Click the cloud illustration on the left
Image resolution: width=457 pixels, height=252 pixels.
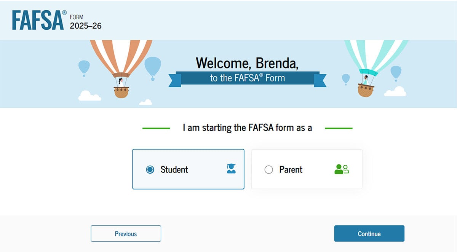(90, 97)
